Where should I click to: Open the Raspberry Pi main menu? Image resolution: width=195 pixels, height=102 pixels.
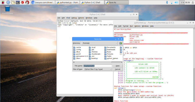(3, 2)
